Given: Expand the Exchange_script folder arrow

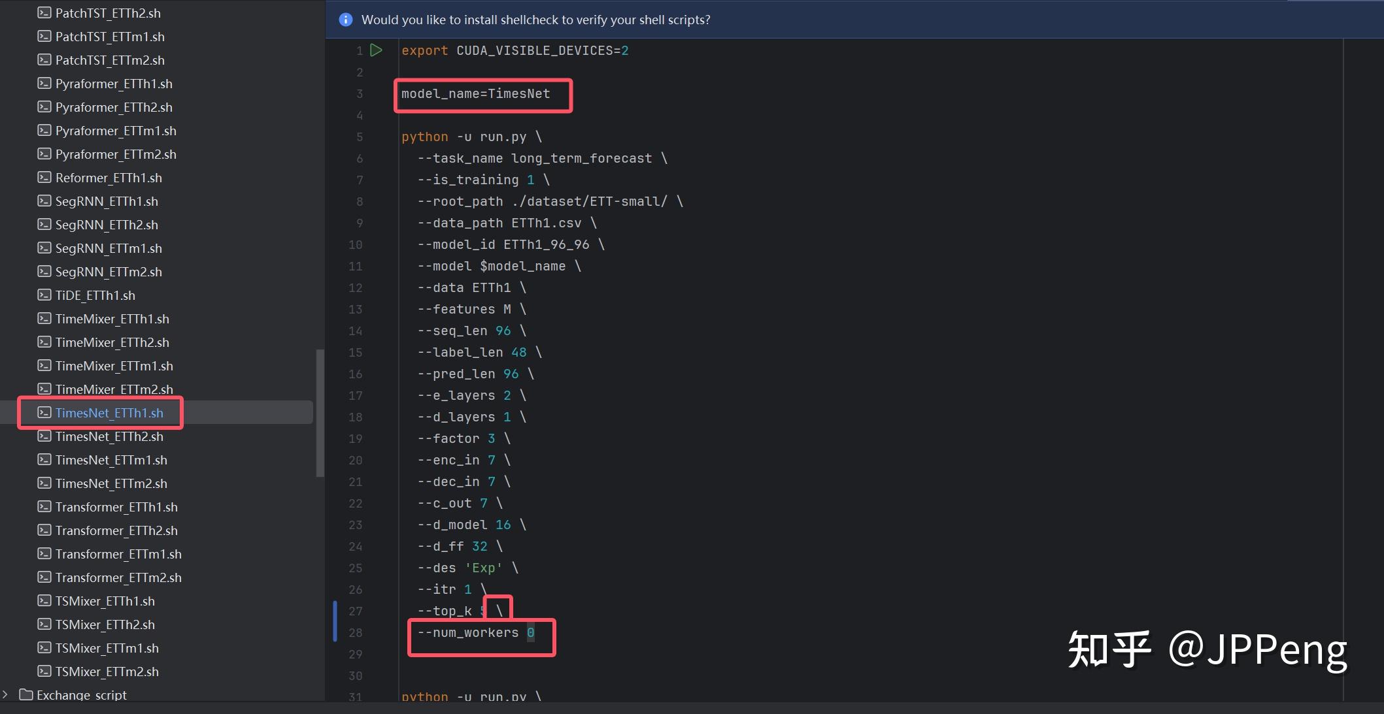Looking at the screenshot, I should click(6, 694).
